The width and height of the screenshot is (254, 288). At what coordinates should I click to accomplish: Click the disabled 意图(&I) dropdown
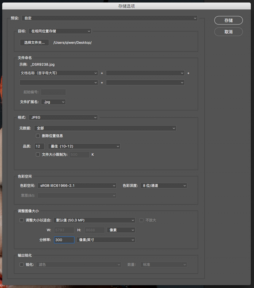pyautogui.click(x=77, y=195)
